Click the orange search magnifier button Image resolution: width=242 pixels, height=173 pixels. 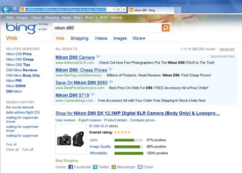click(166, 28)
